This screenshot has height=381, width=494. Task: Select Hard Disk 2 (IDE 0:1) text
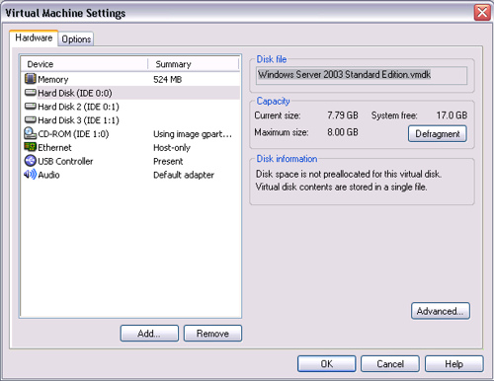tap(78, 107)
